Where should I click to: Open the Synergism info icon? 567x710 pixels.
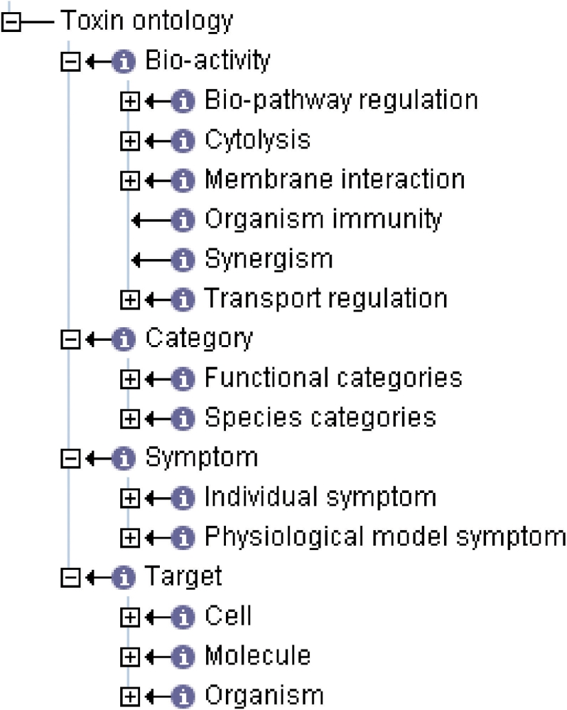pos(183,260)
